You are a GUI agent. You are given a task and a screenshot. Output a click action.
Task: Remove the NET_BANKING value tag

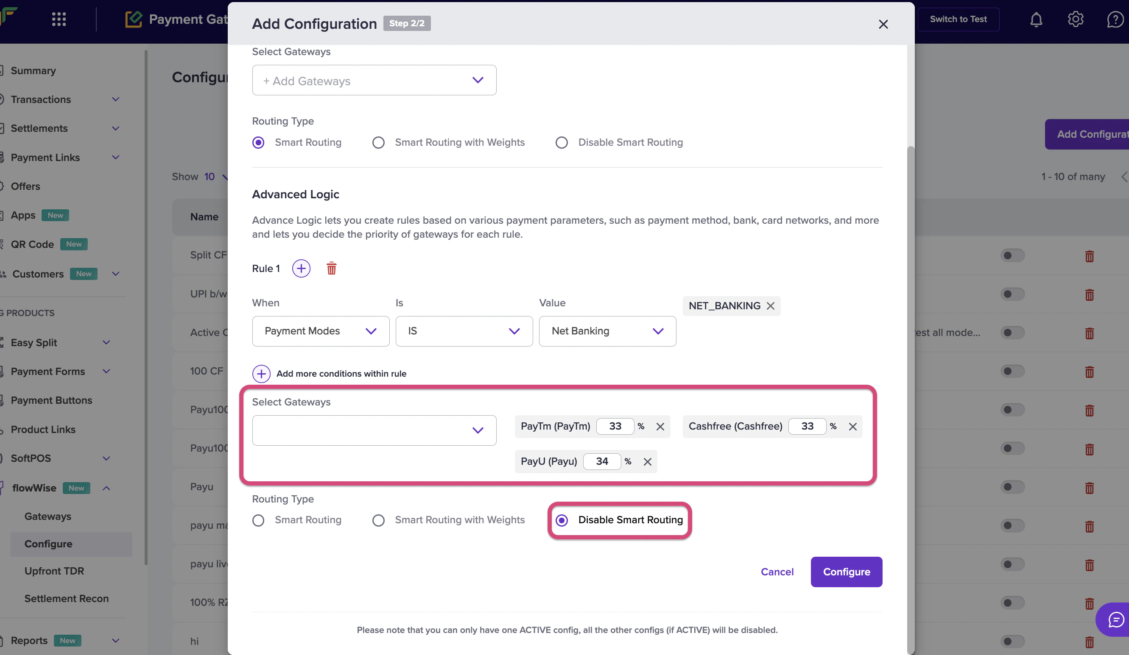click(770, 306)
